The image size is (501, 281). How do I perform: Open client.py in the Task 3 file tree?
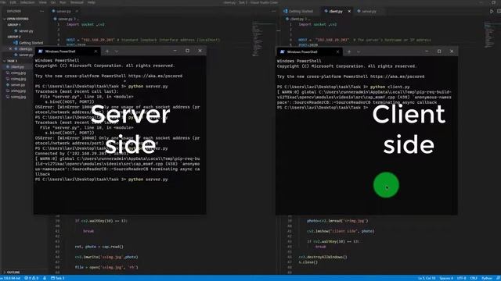17,67
